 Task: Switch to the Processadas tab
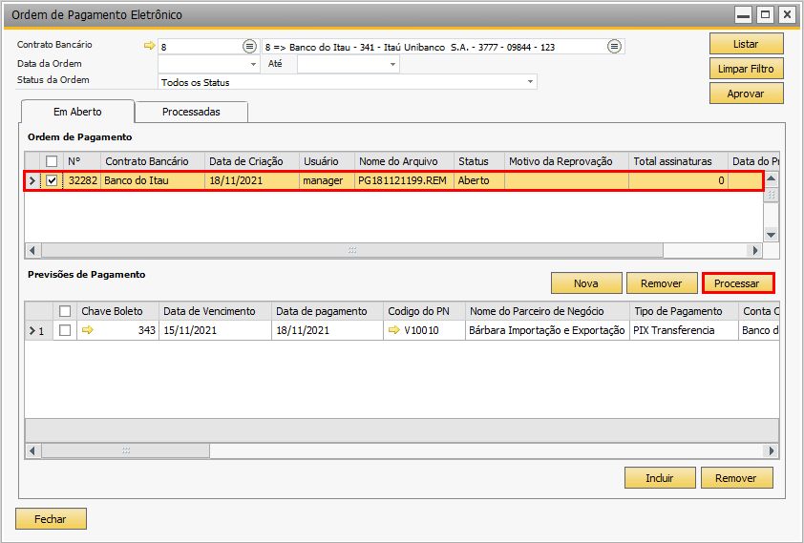pyautogui.click(x=191, y=112)
